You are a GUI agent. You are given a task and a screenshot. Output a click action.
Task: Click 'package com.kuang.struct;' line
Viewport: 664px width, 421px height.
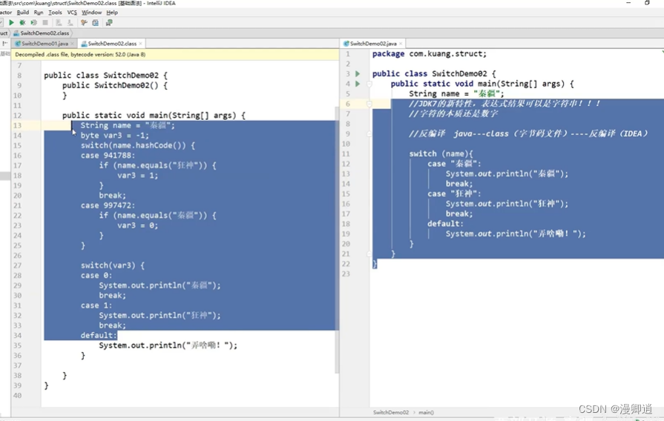point(430,54)
